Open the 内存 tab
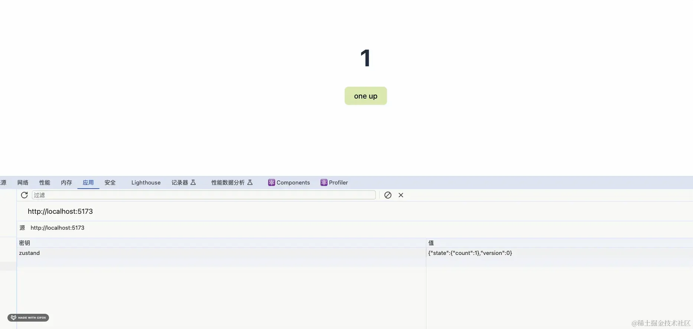This screenshot has width=693, height=329. [66, 182]
